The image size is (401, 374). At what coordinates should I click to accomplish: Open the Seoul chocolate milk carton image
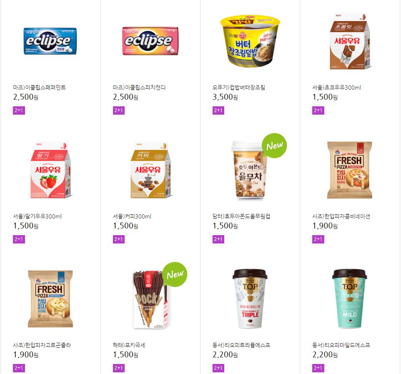point(350,41)
